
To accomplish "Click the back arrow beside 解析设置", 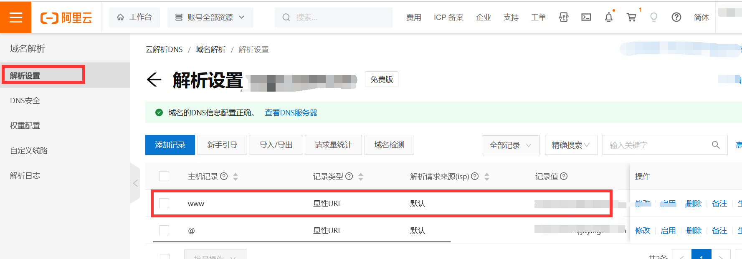I will coord(154,80).
